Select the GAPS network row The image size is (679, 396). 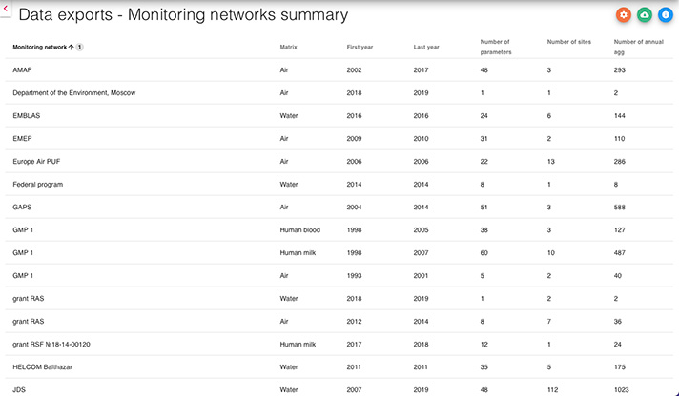coord(339,208)
